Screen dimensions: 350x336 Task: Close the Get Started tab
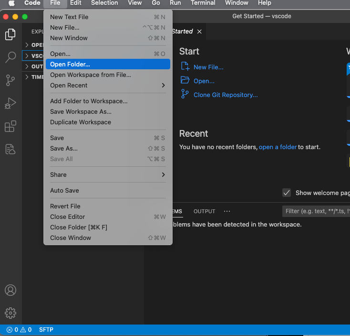tap(199, 32)
